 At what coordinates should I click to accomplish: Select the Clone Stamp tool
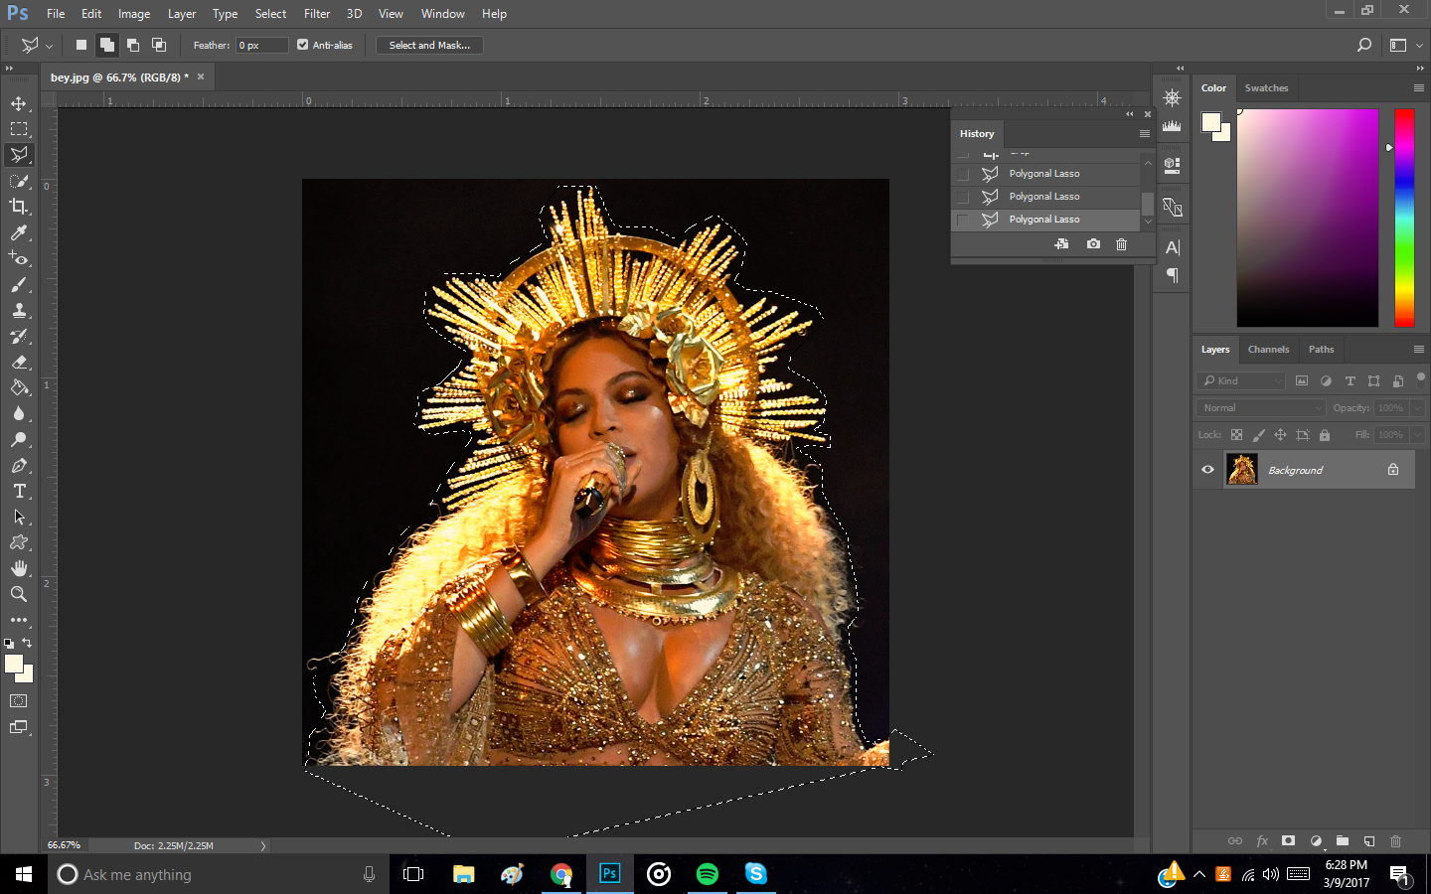click(19, 310)
